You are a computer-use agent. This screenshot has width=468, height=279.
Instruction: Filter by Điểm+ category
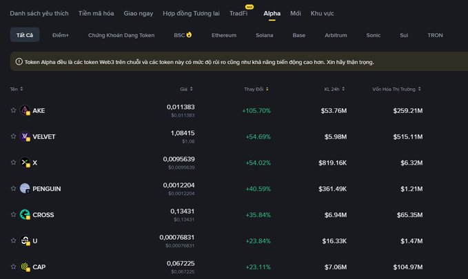(61, 35)
